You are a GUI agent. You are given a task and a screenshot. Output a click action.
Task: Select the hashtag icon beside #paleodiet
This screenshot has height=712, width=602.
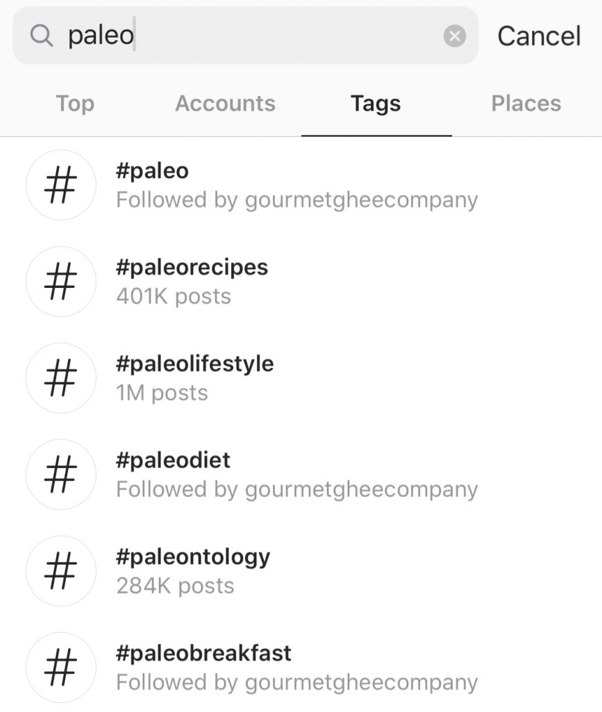coord(60,474)
